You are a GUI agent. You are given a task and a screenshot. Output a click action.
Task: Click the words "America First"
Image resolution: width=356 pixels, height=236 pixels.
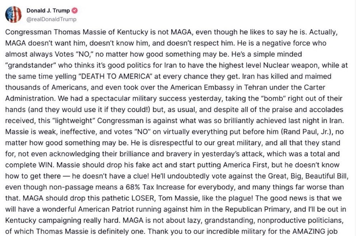click(245, 165)
